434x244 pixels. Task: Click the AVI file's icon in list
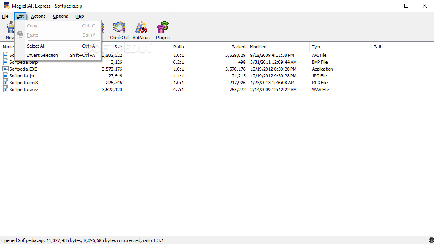pyautogui.click(x=6, y=55)
